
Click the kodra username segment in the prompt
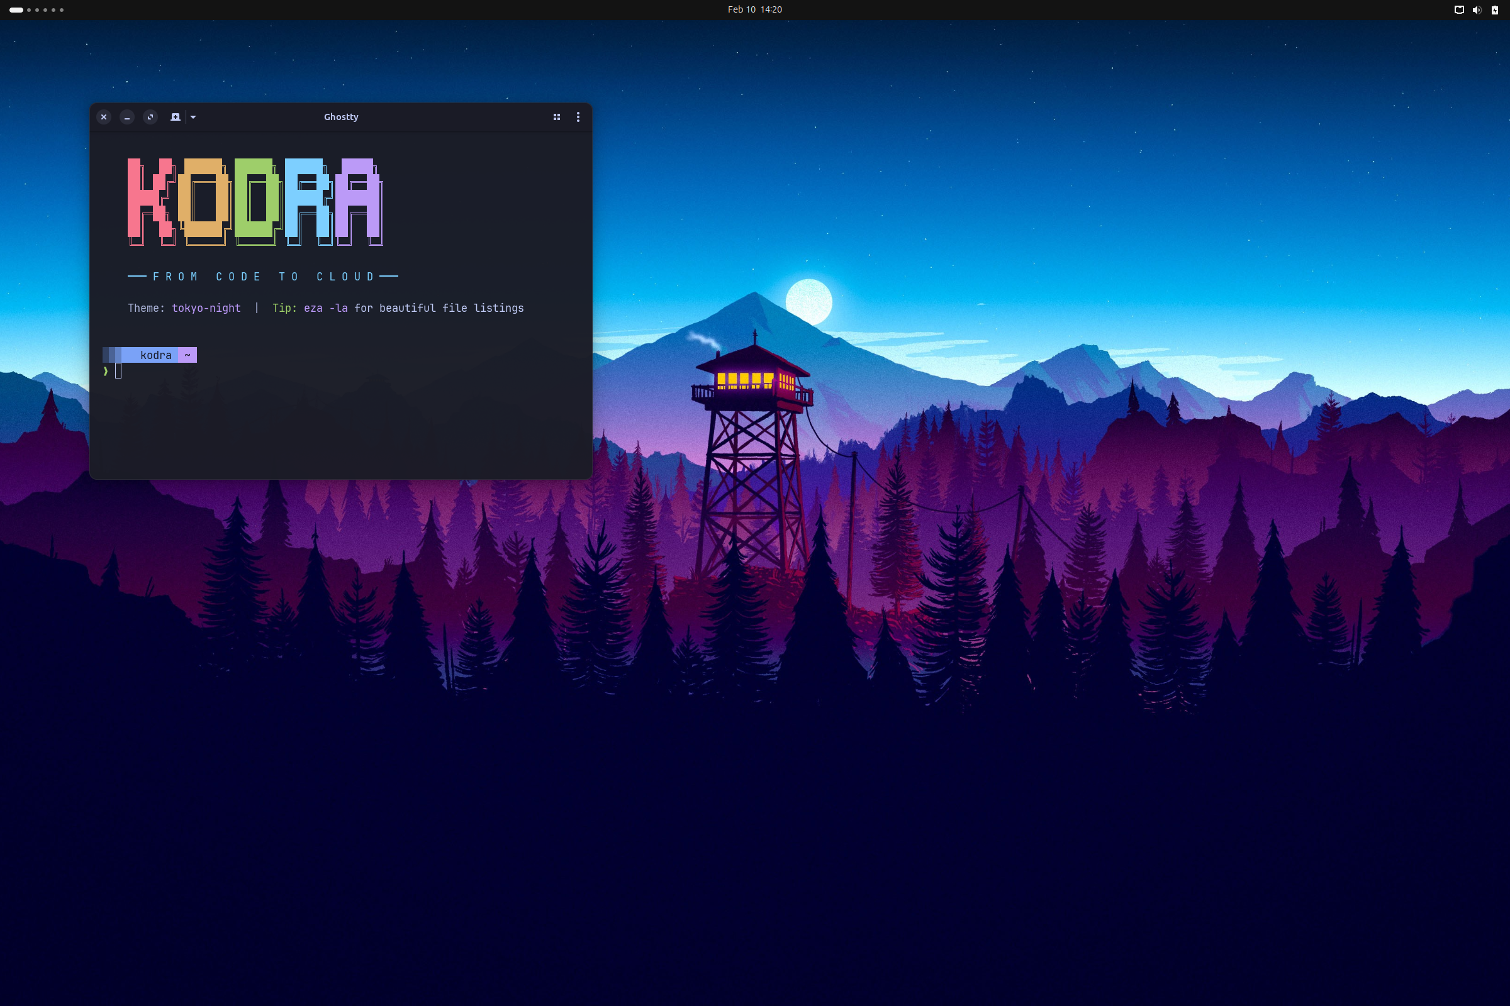coord(155,355)
